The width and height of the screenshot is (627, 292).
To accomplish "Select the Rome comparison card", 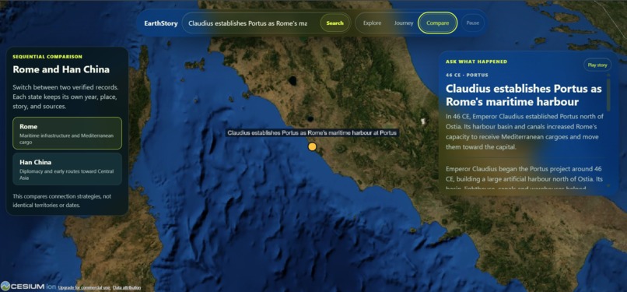I will [x=67, y=133].
